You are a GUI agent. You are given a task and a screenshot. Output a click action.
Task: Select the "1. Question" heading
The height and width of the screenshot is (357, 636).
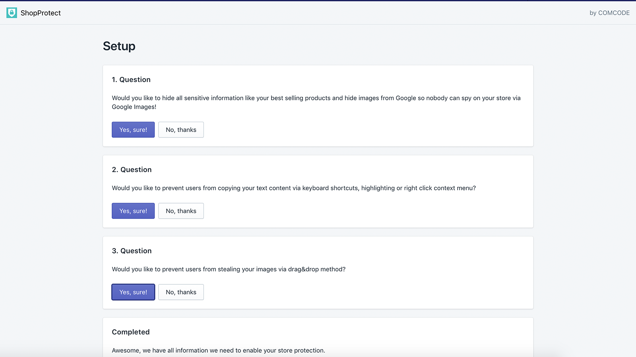pyautogui.click(x=131, y=79)
